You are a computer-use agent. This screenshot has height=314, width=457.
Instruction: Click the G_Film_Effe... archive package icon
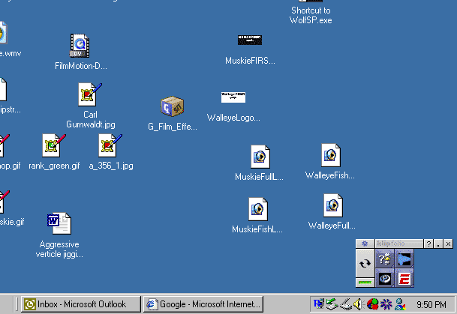172,108
